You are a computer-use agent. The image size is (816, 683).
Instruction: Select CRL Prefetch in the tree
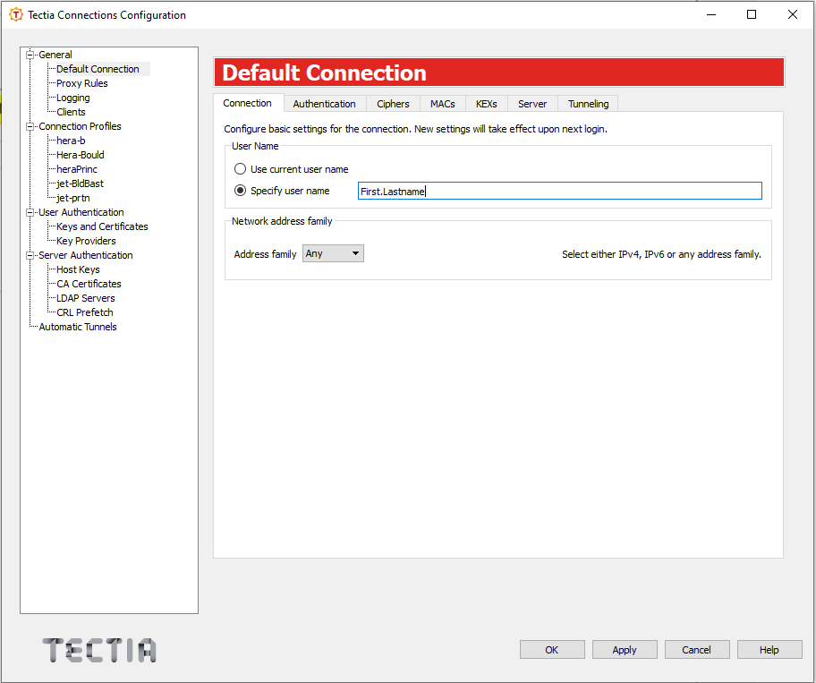point(85,312)
